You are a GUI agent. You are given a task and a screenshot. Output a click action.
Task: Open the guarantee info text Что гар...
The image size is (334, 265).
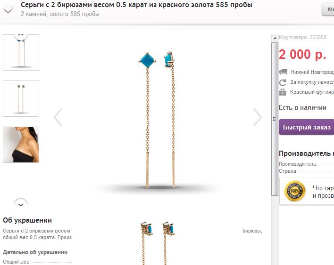click(x=323, y=192)
